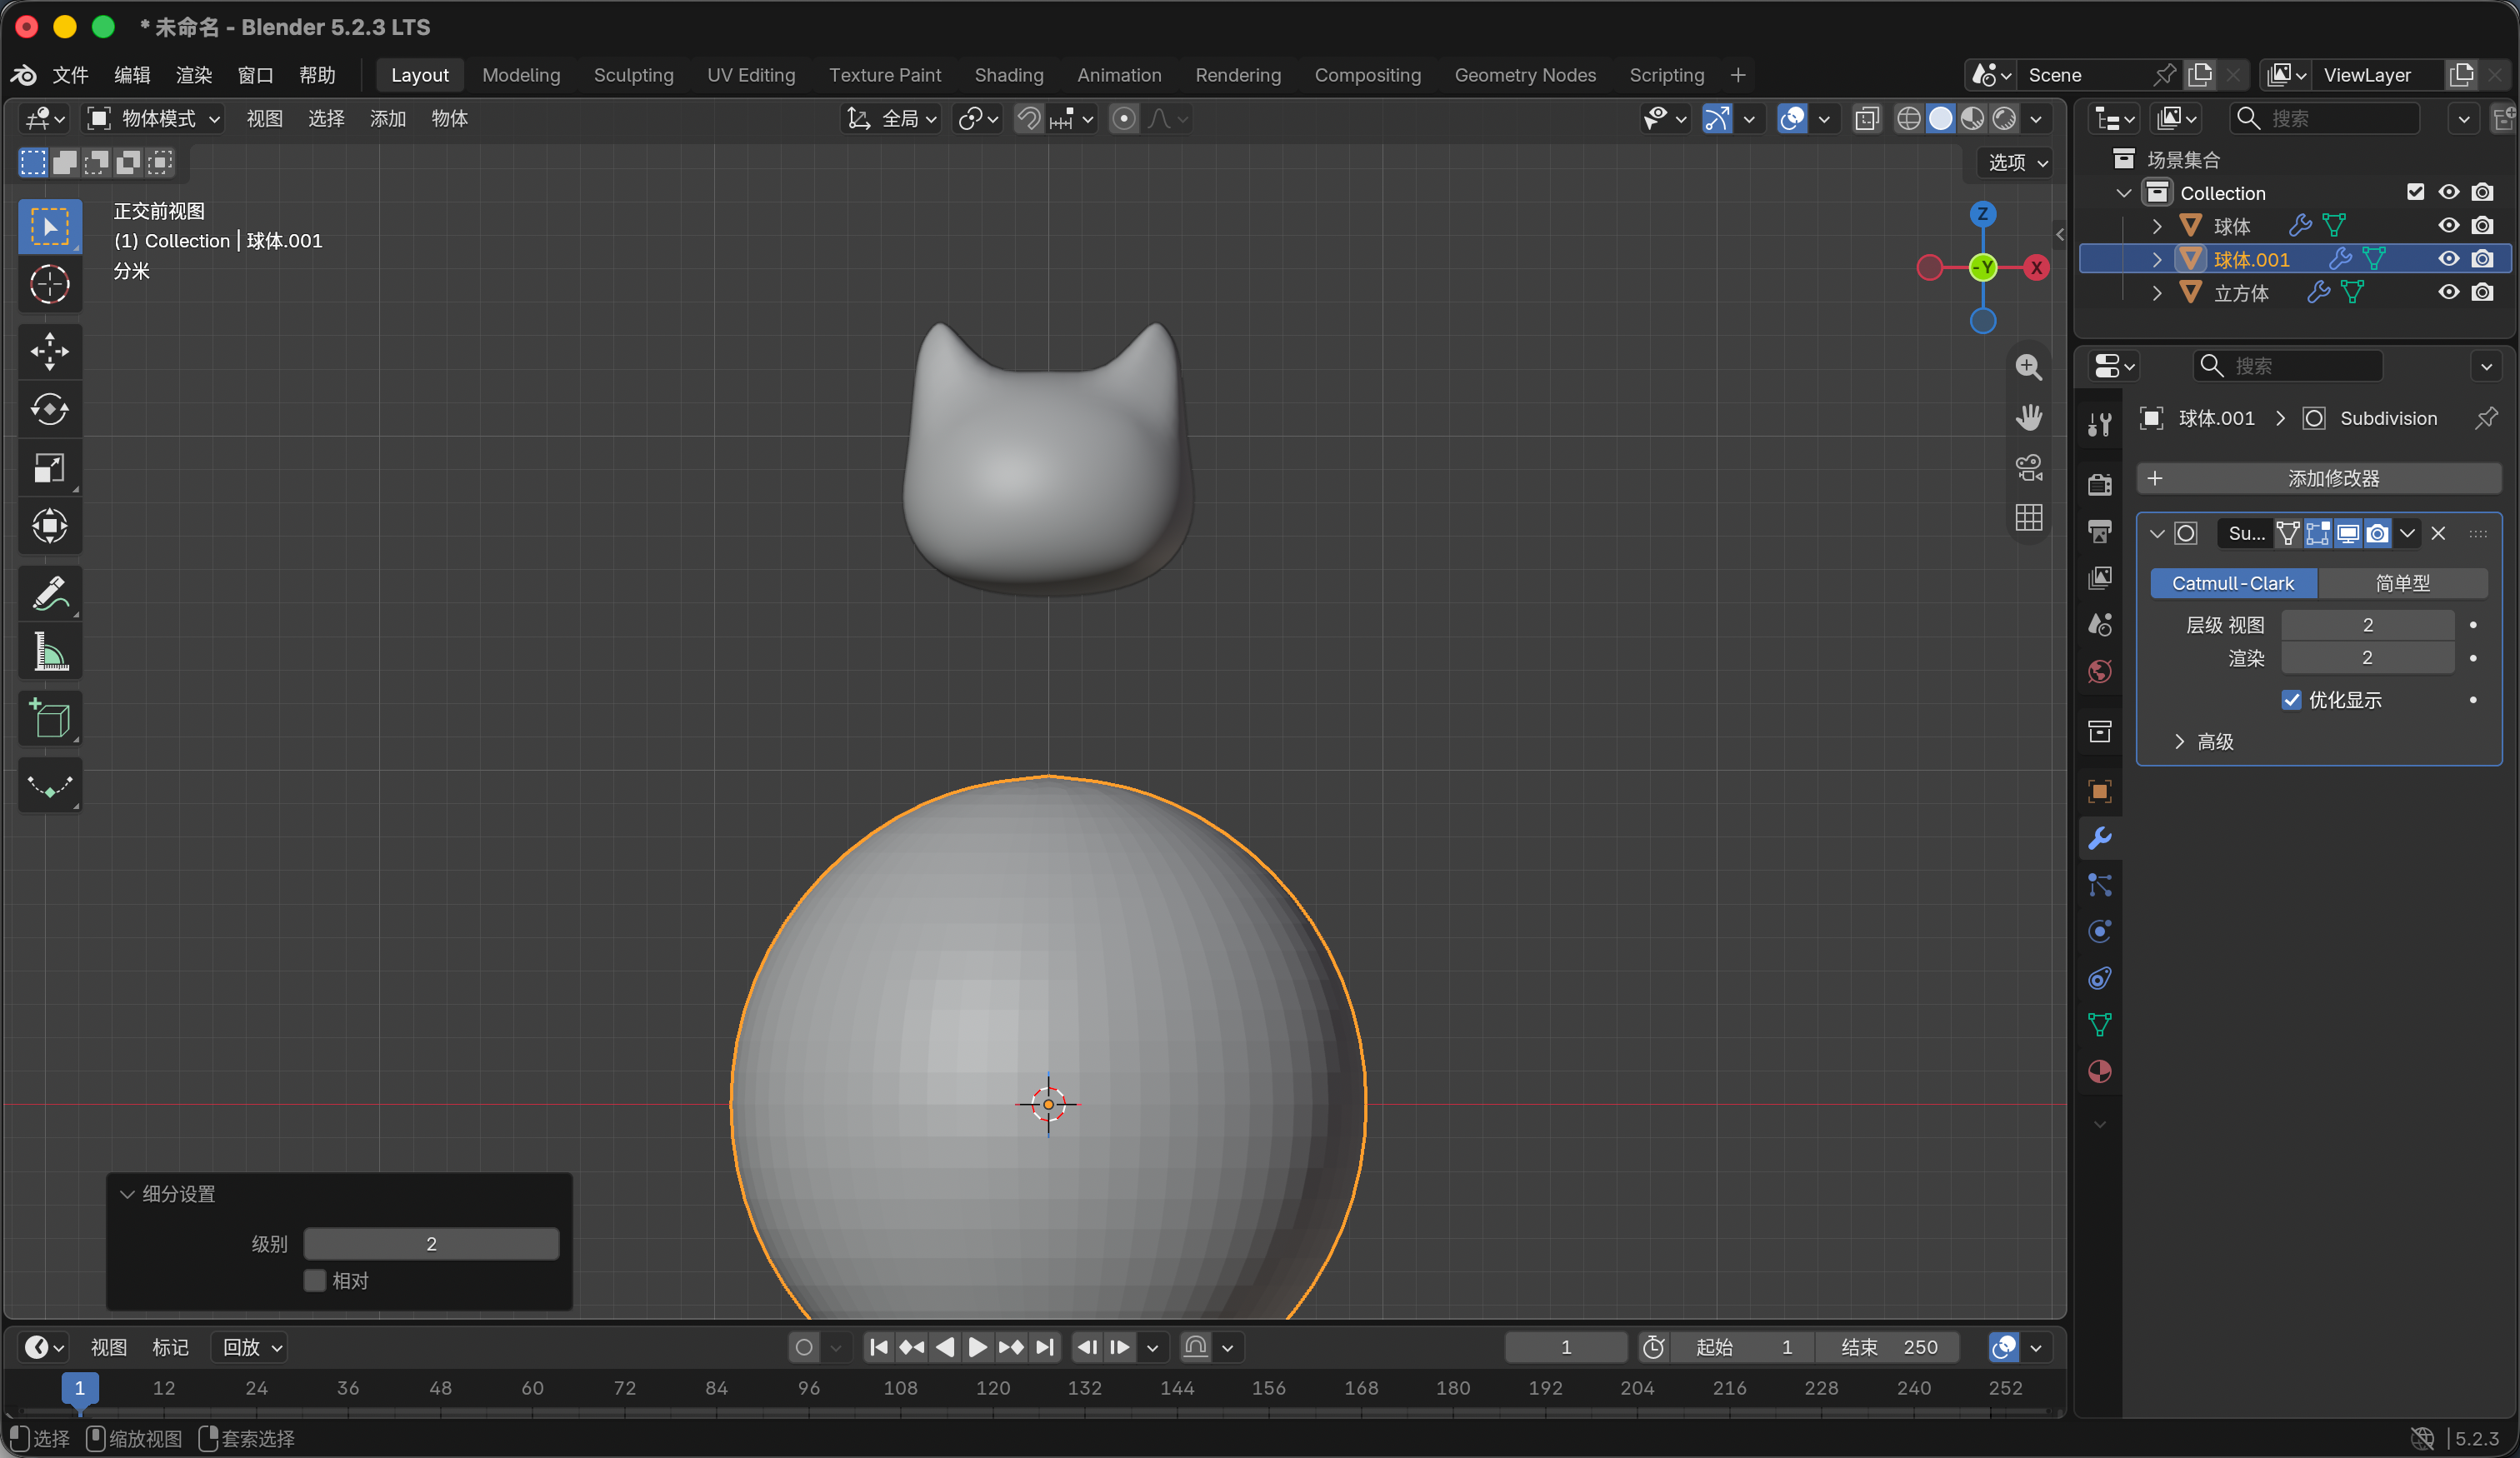Switch orthographic/perspective grid icon
Image resolution: width=2520 pixels, height=1458 pixels.
point(2028,517)
